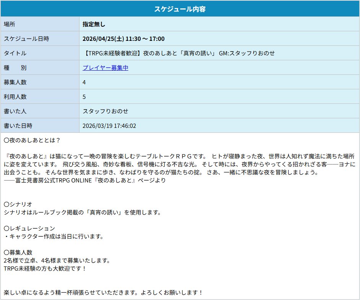This screenshot has width=360, height=300.
Task: Click the line 2名様で立卓、4名様まで募集いたします
Action: [57, 260]
